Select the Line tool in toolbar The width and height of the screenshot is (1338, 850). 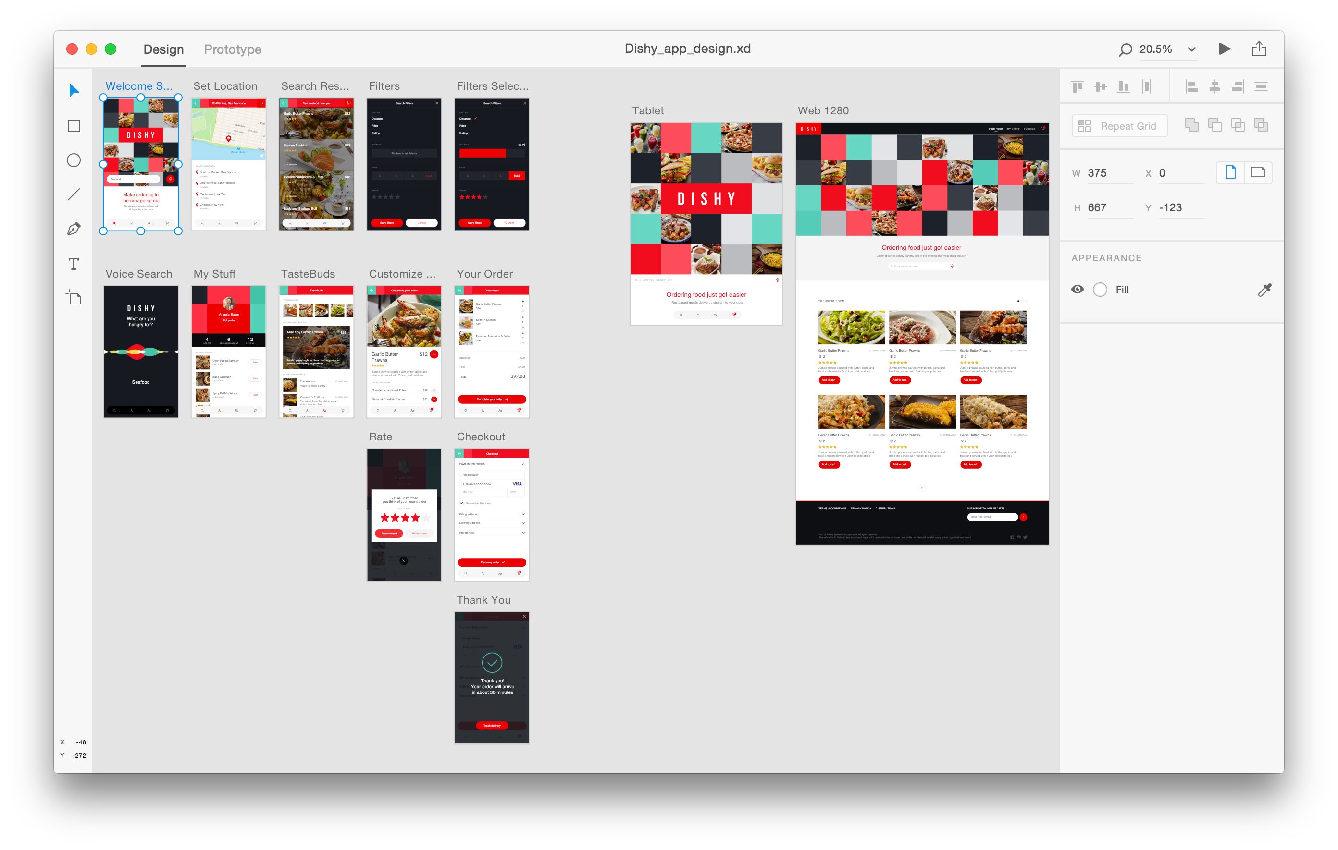click(75, 195)
